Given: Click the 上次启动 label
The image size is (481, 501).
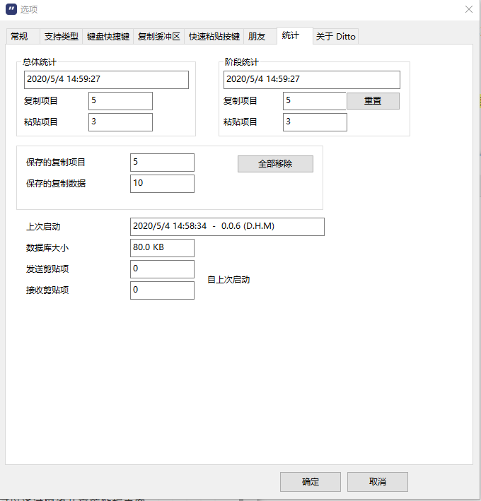Looking at the screenshot, I should [43, 227].
